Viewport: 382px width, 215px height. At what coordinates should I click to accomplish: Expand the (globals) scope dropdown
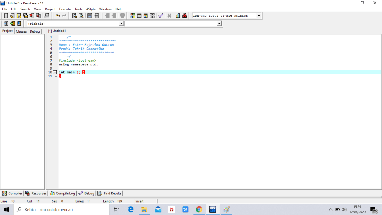121,24
